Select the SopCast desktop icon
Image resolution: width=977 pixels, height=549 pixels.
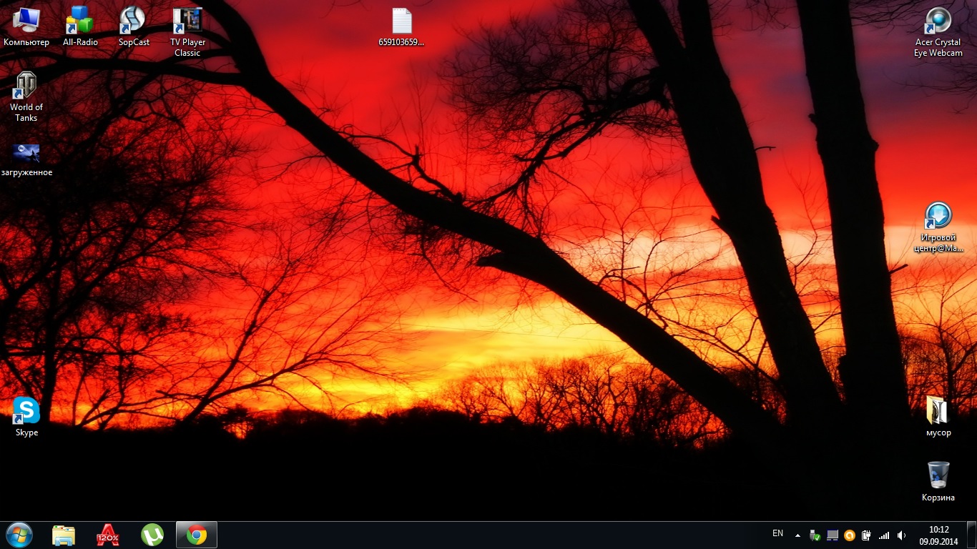coord(134,27)
